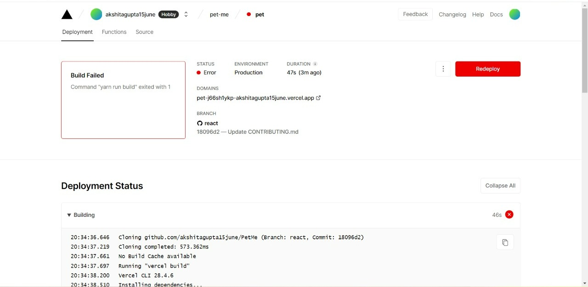Click the failed Building step X icon
Viewport: 588px width, 287px height.
(509, 215)
